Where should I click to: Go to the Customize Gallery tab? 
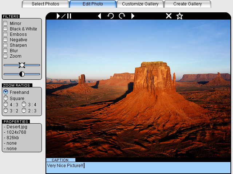click(140, 4)
